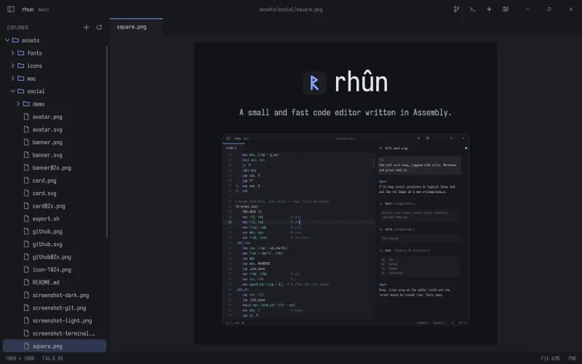Click the PNG file type indicator
The height and width of the screenshot is (364, 582).
(x=573, y=358)
